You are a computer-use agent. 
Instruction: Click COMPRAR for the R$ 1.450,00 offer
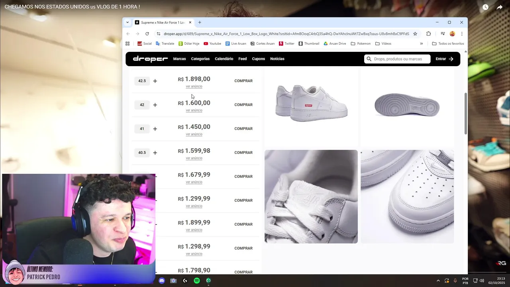click(243, 129)
